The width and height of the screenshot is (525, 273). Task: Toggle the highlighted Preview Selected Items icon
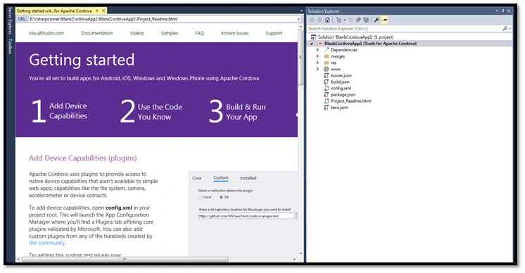point(384,20)
